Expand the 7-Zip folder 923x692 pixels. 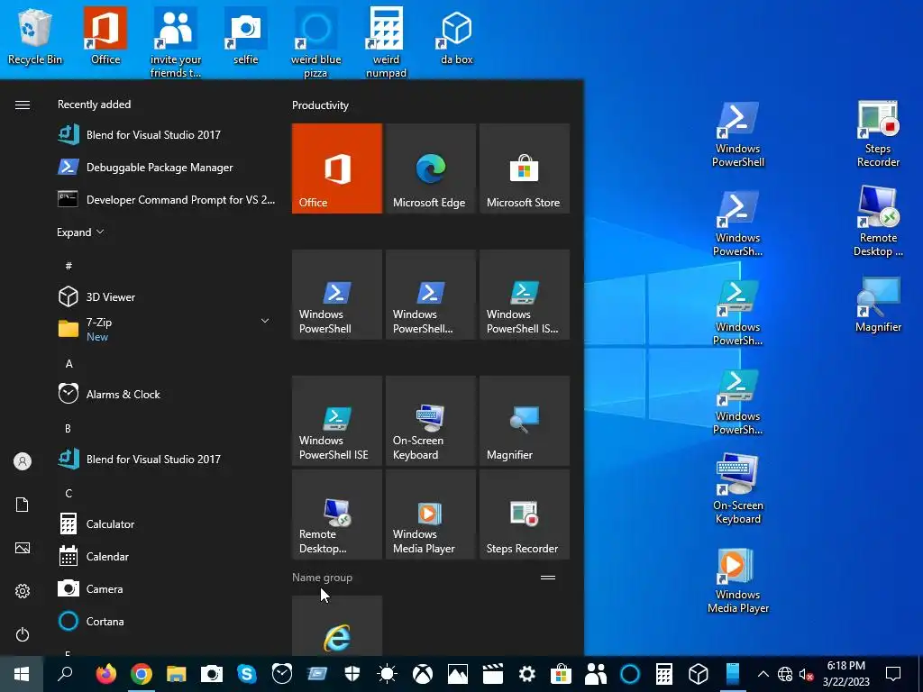point(165,329)
